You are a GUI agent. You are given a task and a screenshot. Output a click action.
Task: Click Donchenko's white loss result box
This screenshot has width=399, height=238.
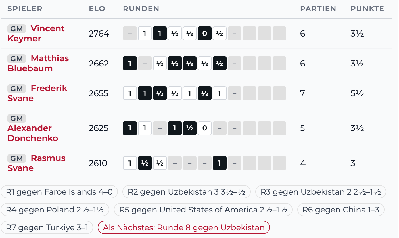205,128
